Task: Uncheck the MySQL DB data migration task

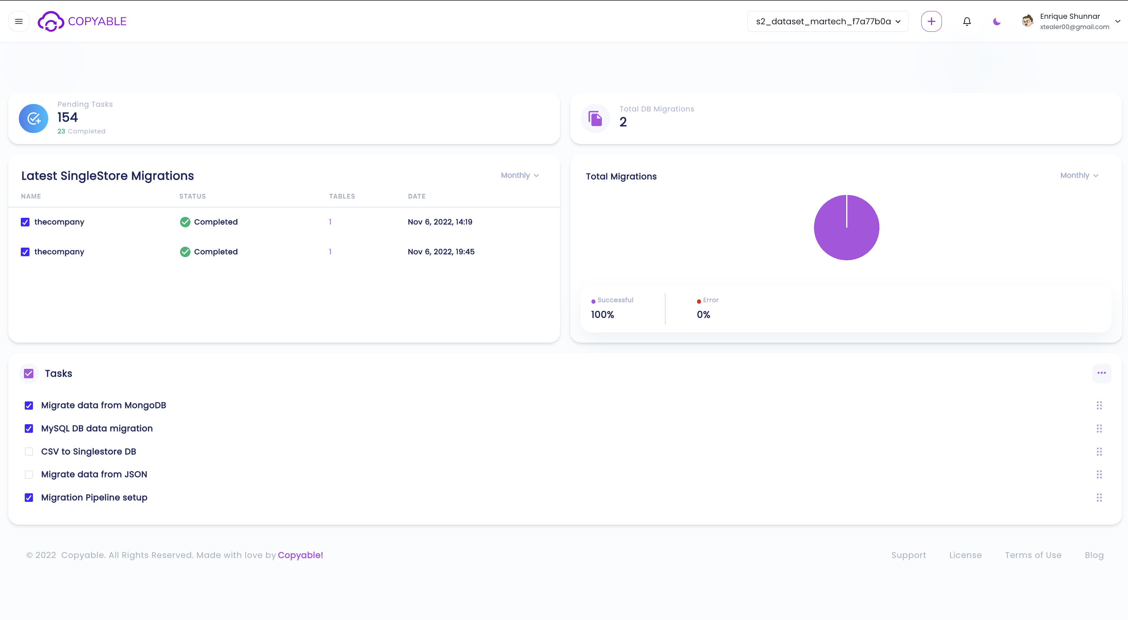Action: [29, 428]
